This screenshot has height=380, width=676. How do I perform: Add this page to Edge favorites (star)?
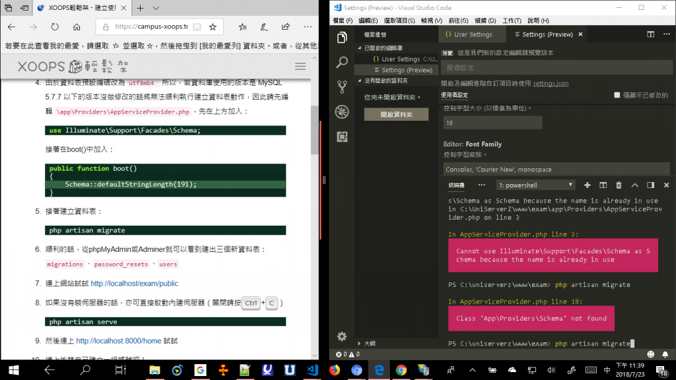tap(213, 26)
